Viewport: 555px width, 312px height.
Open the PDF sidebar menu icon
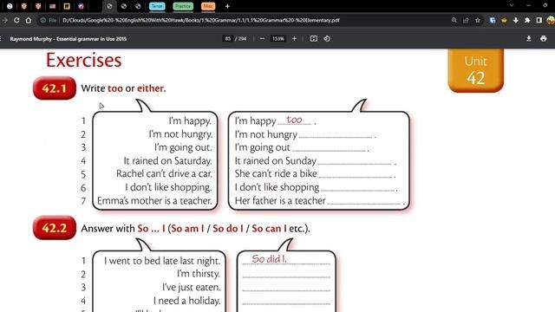click(x=1, y=38)
